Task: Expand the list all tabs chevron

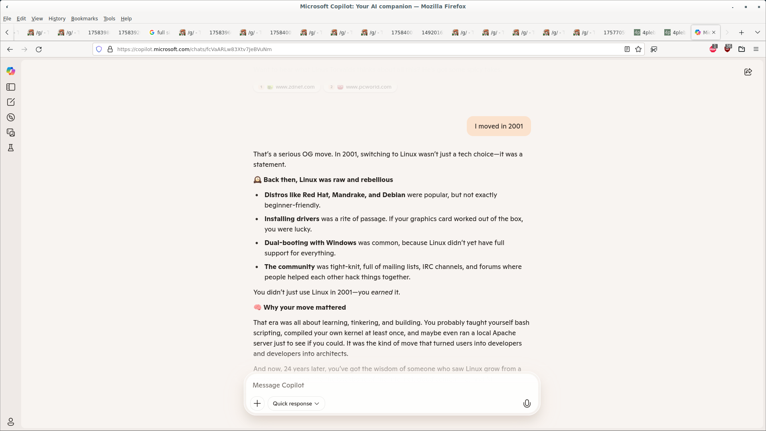Action: 757,32
